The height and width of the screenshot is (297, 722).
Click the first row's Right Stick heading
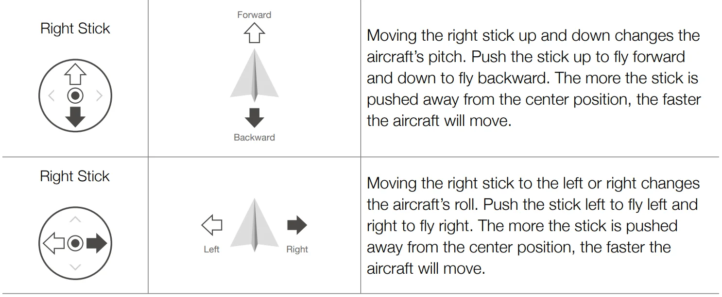[75, 29]
